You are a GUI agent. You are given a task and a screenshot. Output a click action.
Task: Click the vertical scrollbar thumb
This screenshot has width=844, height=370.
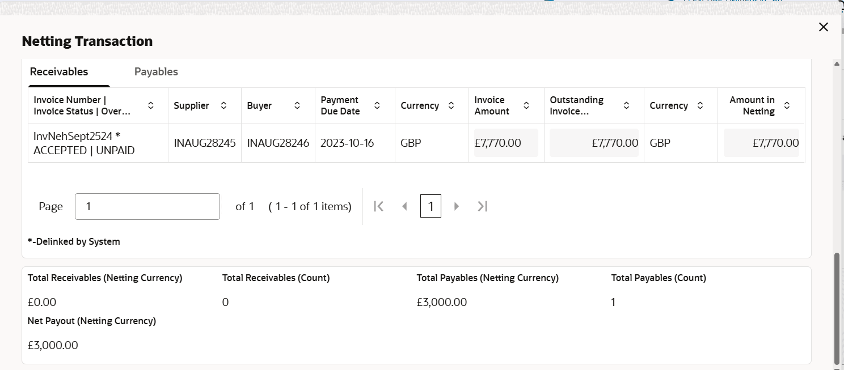click(837, 309)
